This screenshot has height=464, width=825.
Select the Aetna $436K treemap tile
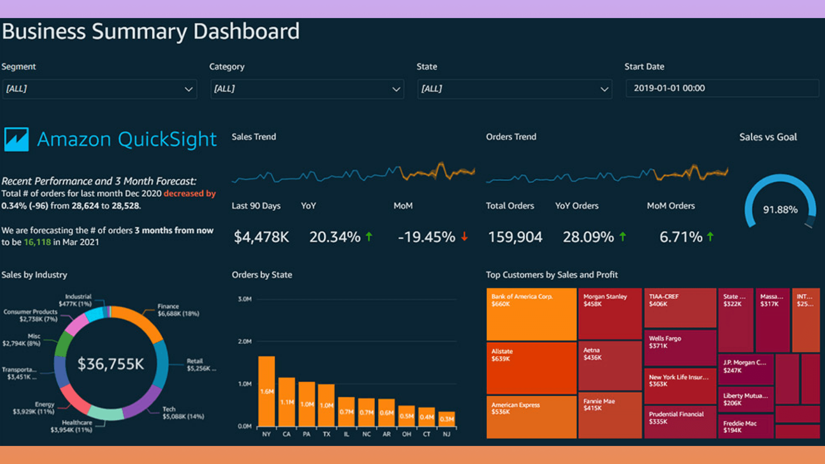tap(610, 366)
